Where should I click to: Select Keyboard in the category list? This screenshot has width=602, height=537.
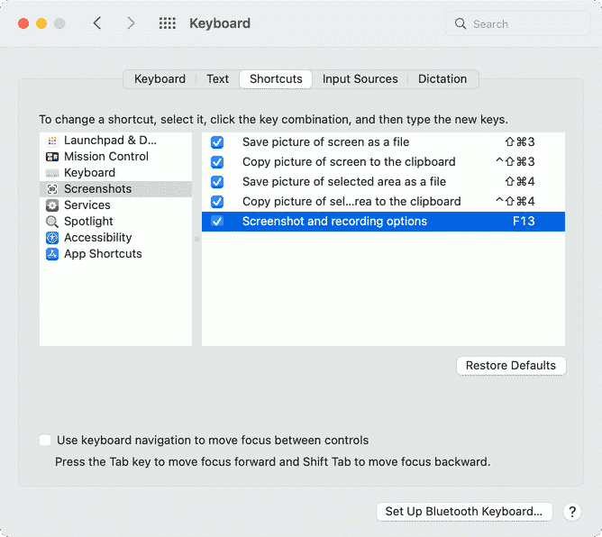click(115, 173)
